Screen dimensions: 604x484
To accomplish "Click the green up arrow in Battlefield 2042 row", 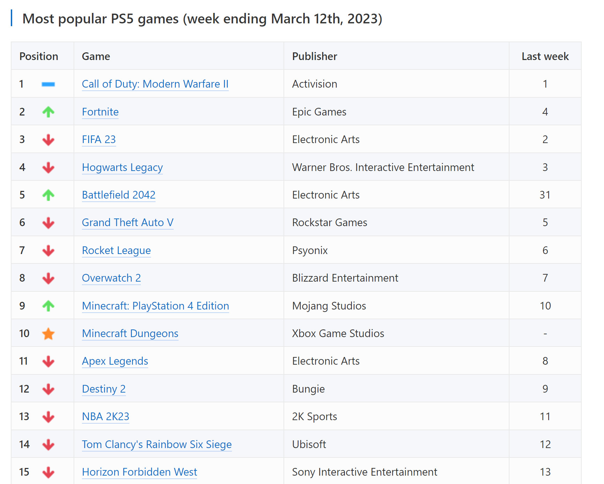I will coord(48,195).
